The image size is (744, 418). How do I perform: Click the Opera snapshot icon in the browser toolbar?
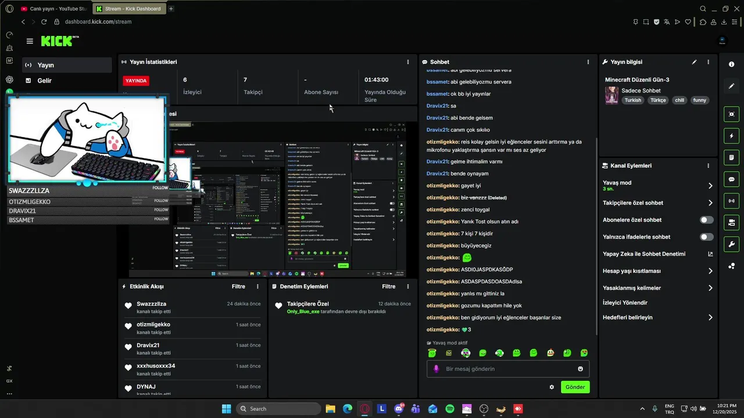click(646, 21)
